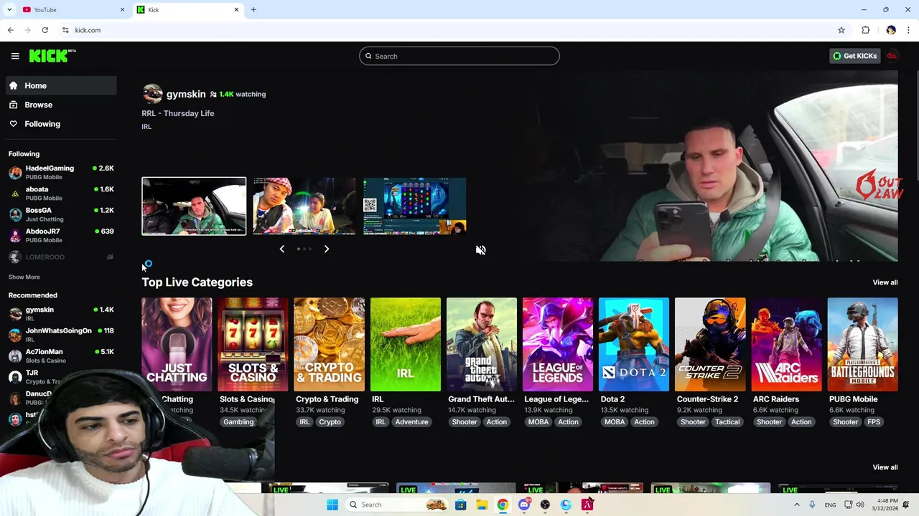Go to previous carousel slide arrow
Viewport: 919px width, 516px height.
pos(281,249)
